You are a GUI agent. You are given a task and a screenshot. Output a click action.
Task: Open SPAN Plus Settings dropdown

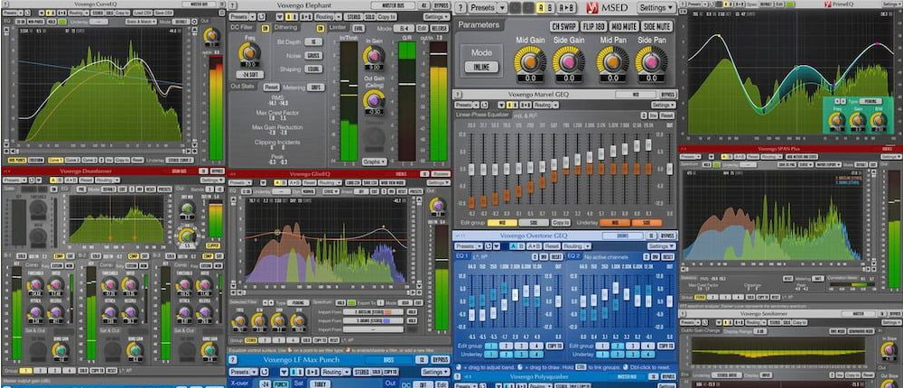889,157
